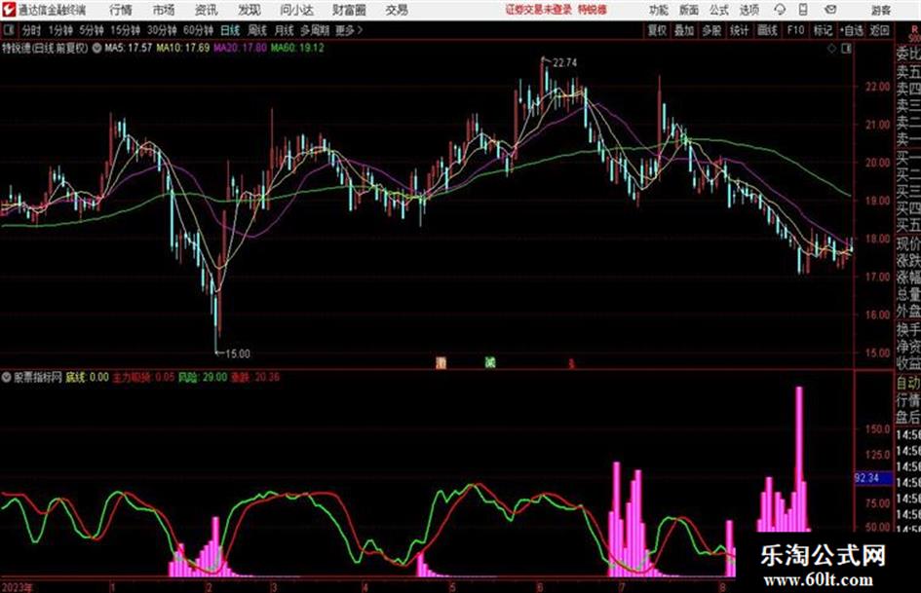Click the 底线: 0.00 indicator label
The width and height of the screenshot is (921, 593).
(87, 378)
